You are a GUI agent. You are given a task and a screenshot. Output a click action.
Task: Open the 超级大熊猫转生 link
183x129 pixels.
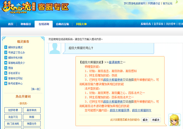point(142,110)
